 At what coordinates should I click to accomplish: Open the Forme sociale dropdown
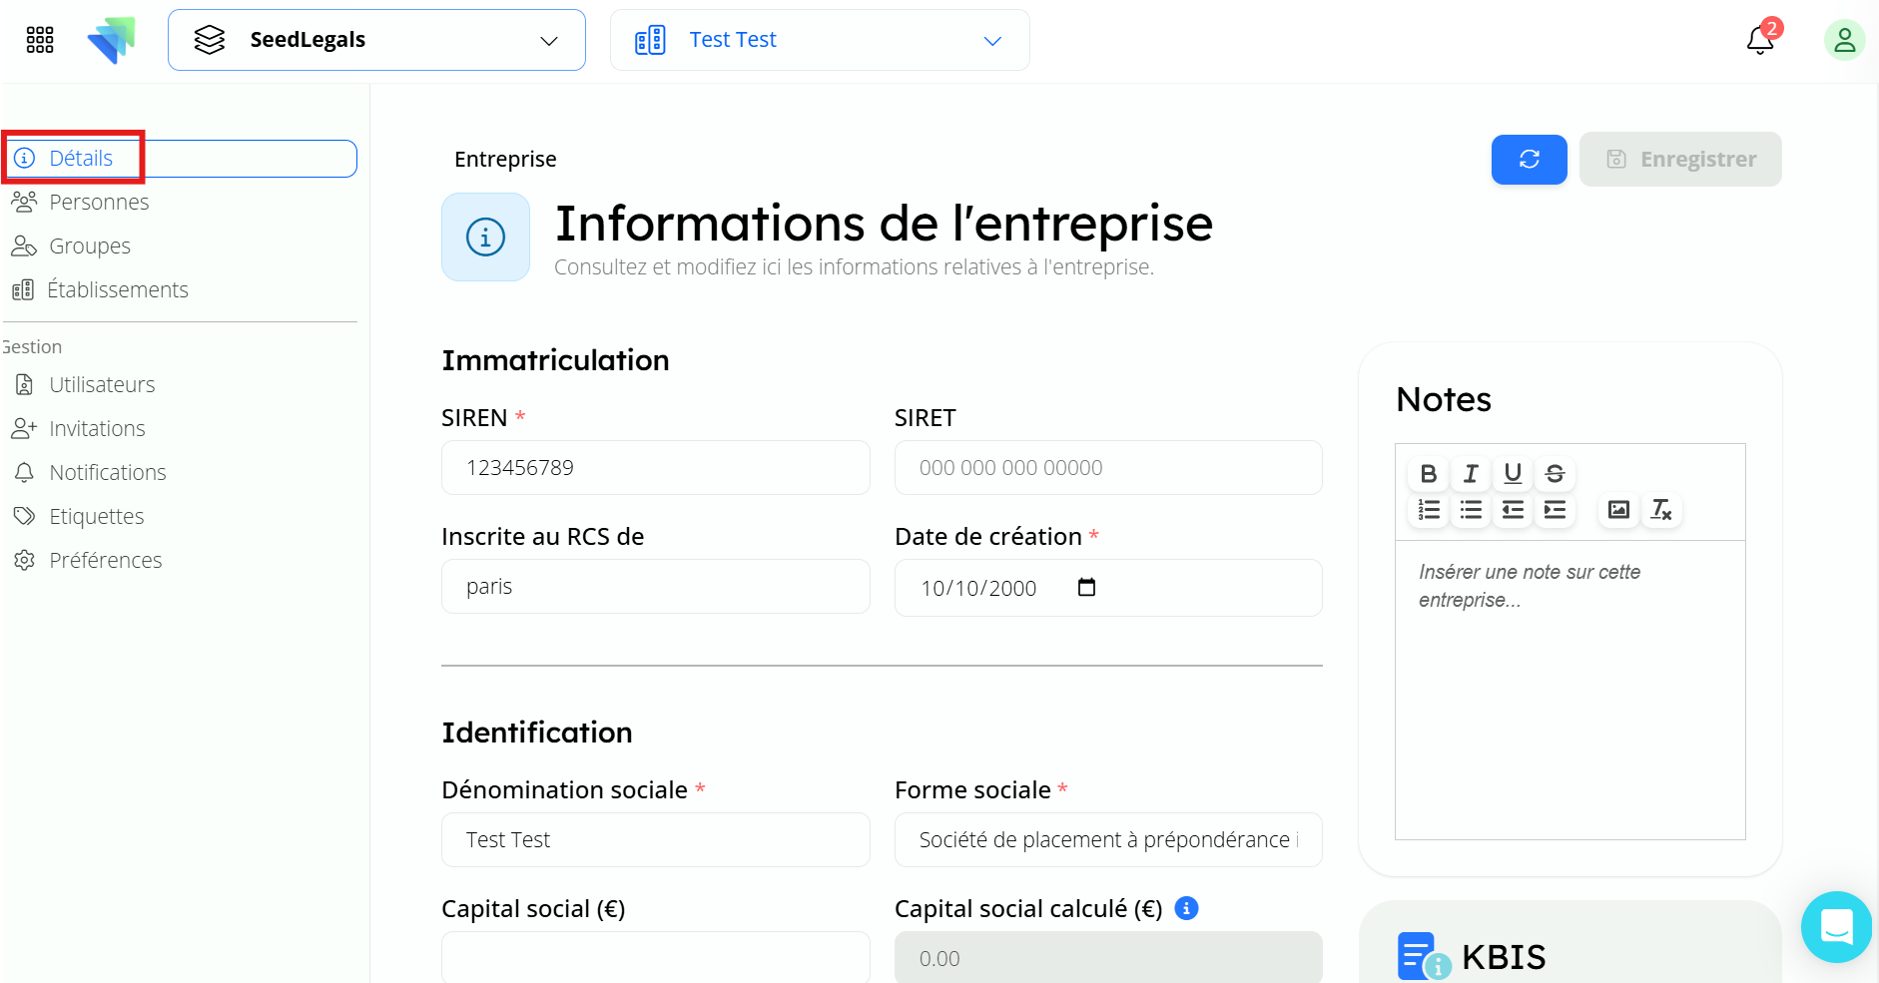click(1108, 840)
